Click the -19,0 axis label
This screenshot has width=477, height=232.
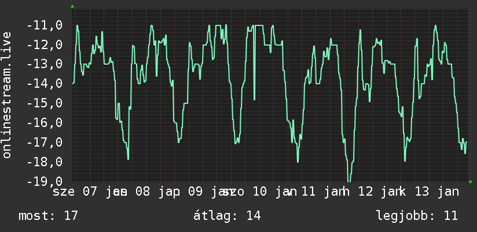click(x=44, y=181)
